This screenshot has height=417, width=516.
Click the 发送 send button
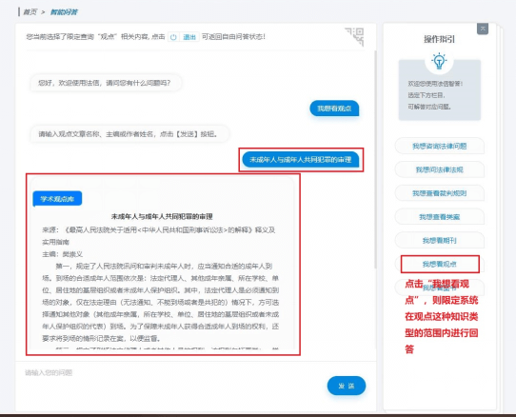click(x=347, y=386)
